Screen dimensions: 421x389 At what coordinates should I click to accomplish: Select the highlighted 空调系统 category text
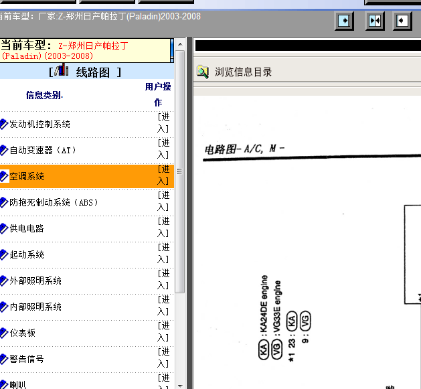(27, 176)
